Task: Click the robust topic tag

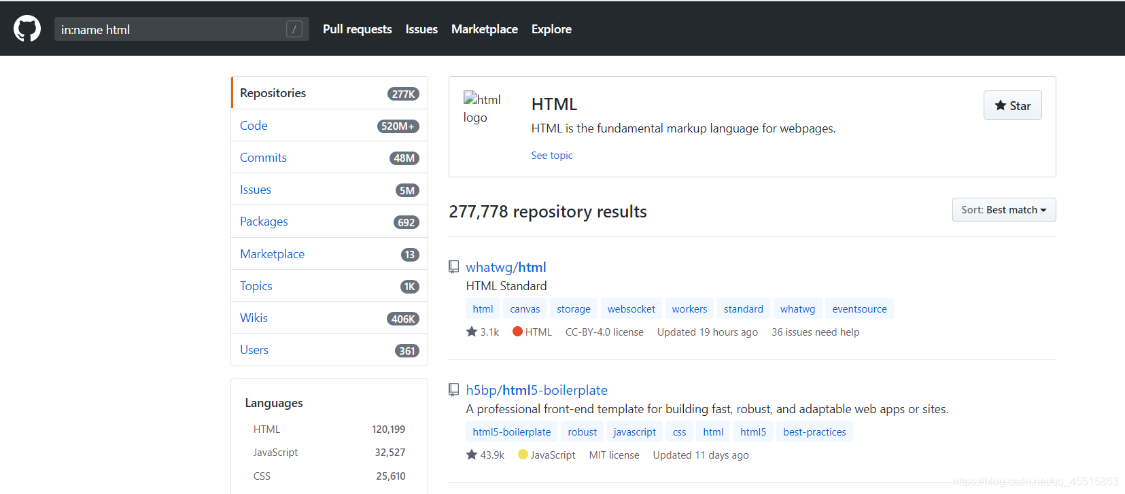Action: [583, 432]
